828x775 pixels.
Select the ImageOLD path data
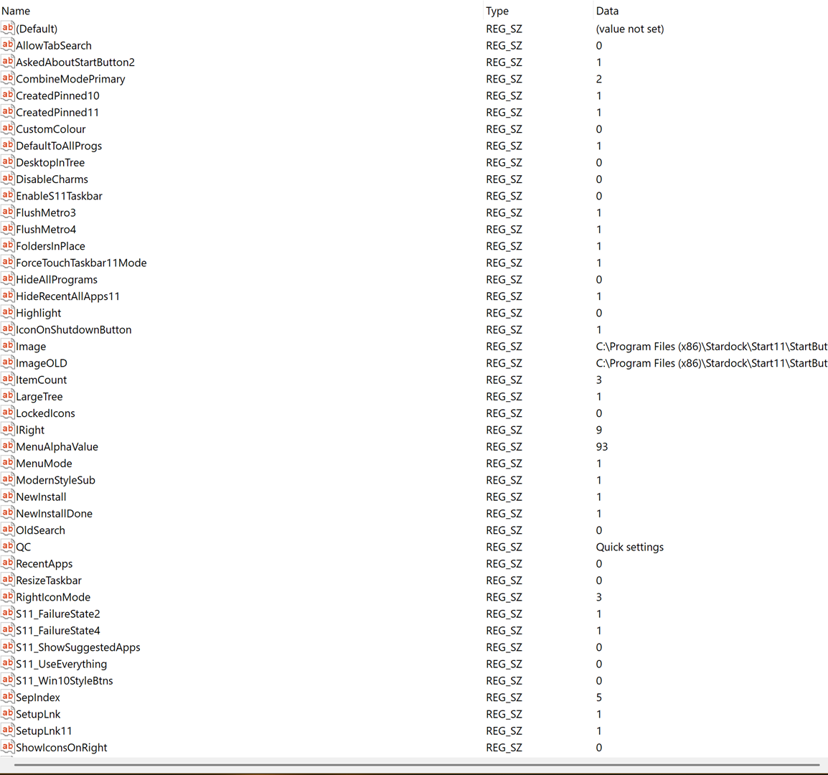711,363
